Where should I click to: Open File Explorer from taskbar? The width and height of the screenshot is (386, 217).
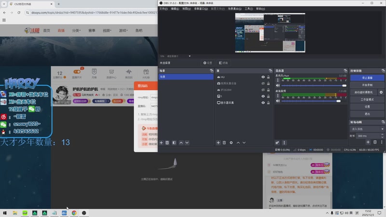[x=15, y=213]
